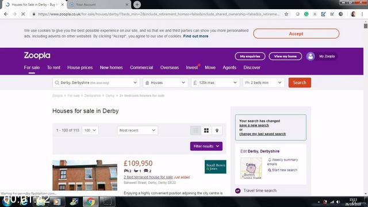Open the To rent menu
Viewport: 368px width, 207px height.
pos(53,68)
